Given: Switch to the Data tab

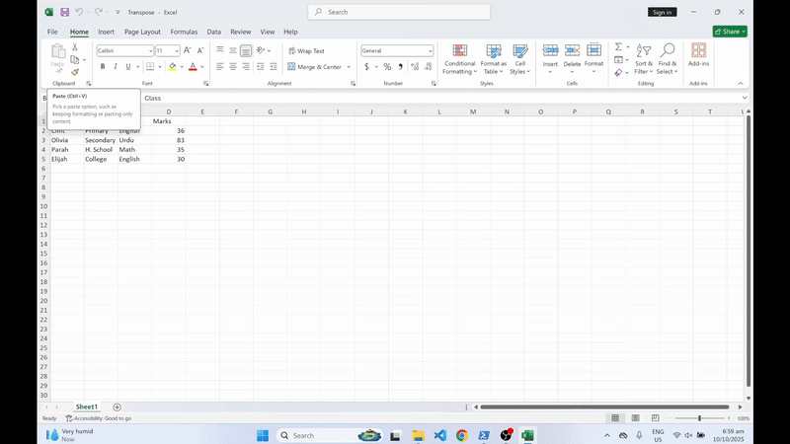Looking at the screenshot, I should 213,32.
